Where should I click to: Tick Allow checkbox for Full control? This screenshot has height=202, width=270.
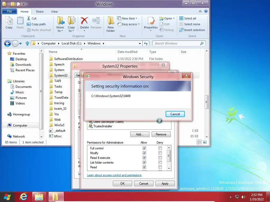click(144, 148)
